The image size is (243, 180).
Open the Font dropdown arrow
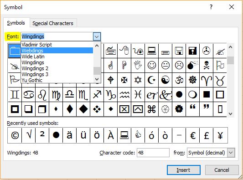point(97,36)
